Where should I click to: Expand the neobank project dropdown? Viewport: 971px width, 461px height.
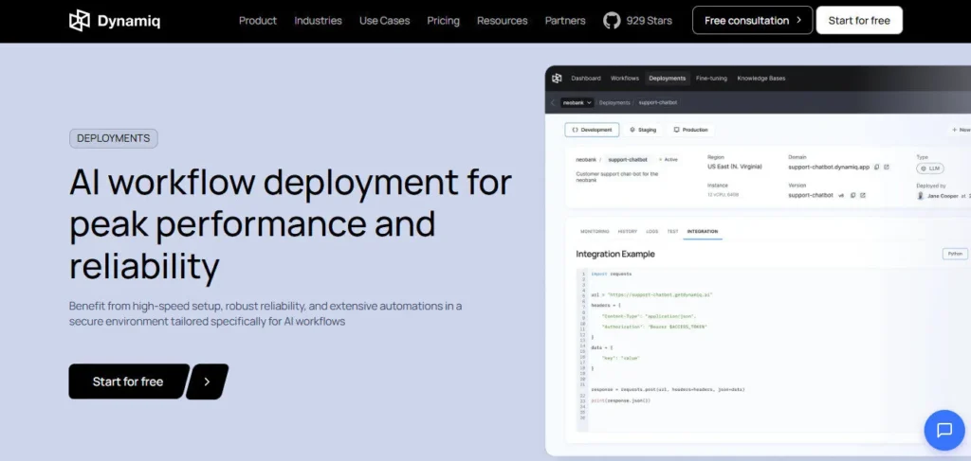click(577, 102)
